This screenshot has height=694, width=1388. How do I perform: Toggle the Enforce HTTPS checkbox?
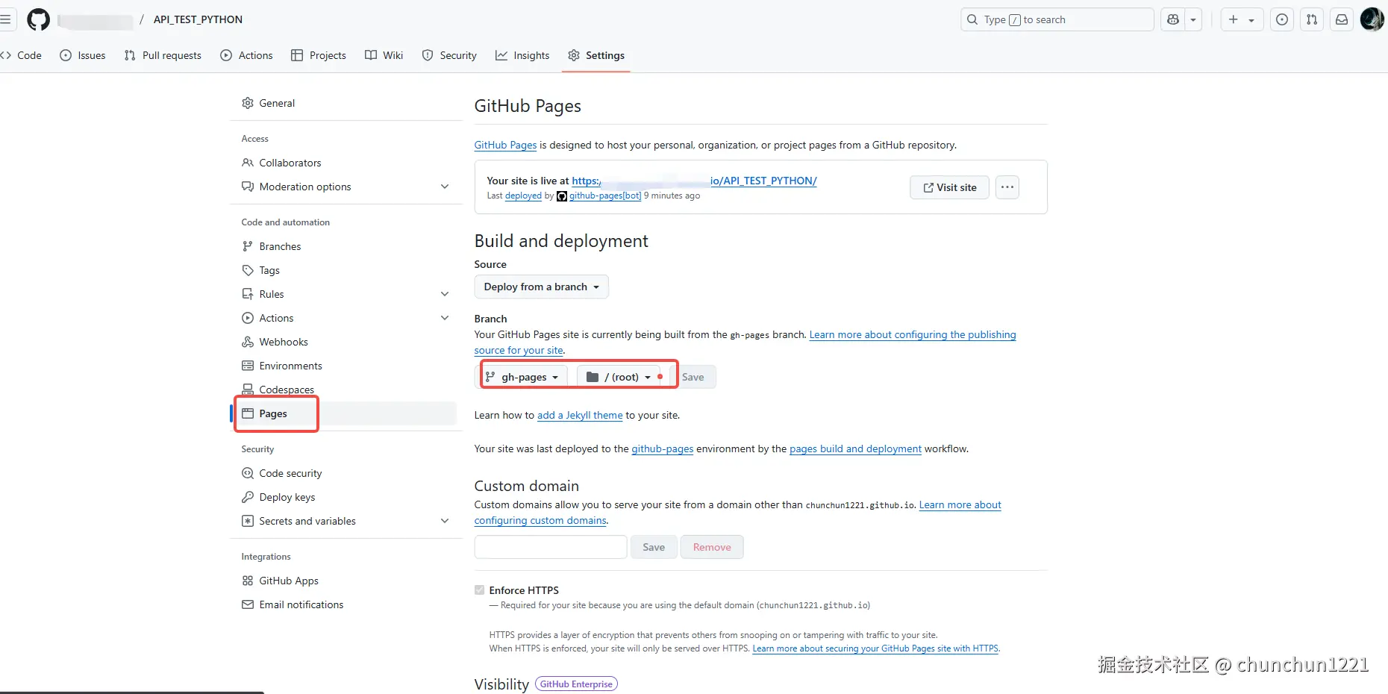click(x=480, y=590)
